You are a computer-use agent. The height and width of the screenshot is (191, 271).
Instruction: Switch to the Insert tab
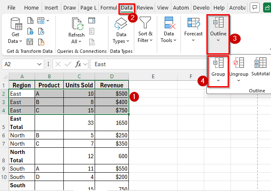pos(51,8)
